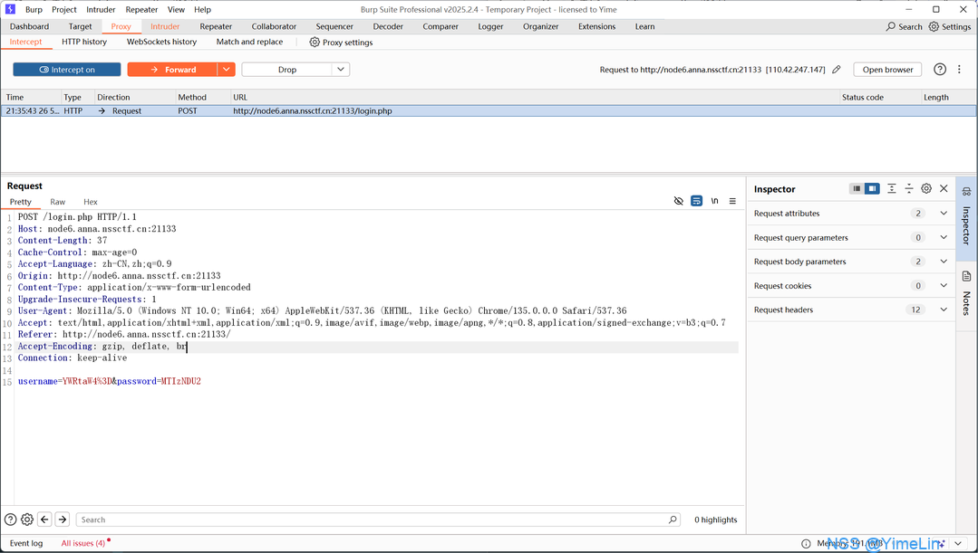Switch Inspector to side panel layout

pos(872,188)
